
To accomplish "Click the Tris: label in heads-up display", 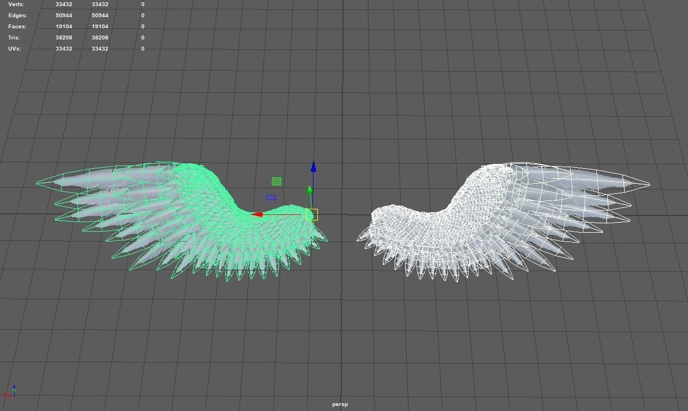I will [14, 37].
